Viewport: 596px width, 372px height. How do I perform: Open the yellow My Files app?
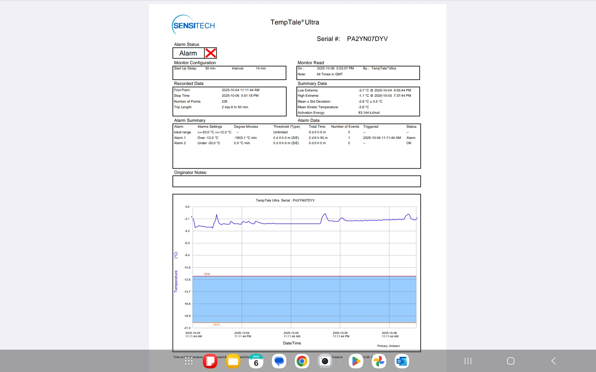click(233, 361)
